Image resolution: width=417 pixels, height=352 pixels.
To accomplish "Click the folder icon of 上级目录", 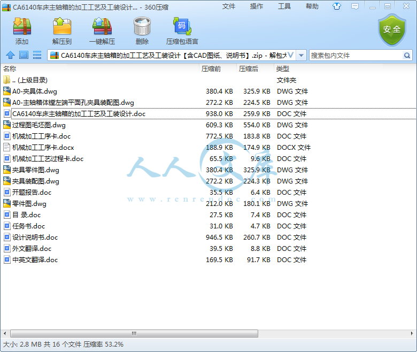I will (6, 80).
